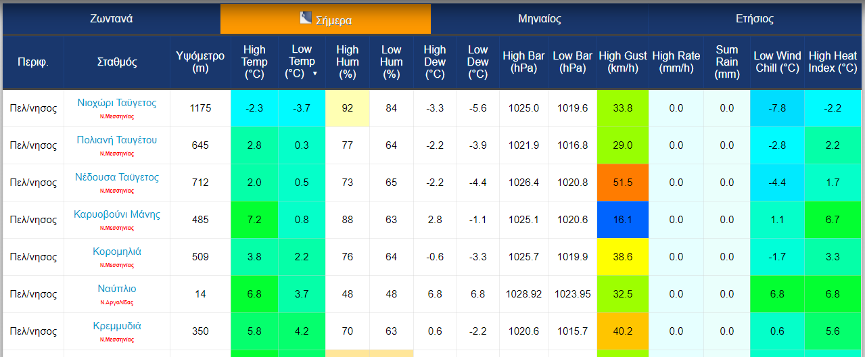Viewport: 865px width, 357px height.
Task: Sort by Low Dew (°C) header
Action: [x=478, y=62]
